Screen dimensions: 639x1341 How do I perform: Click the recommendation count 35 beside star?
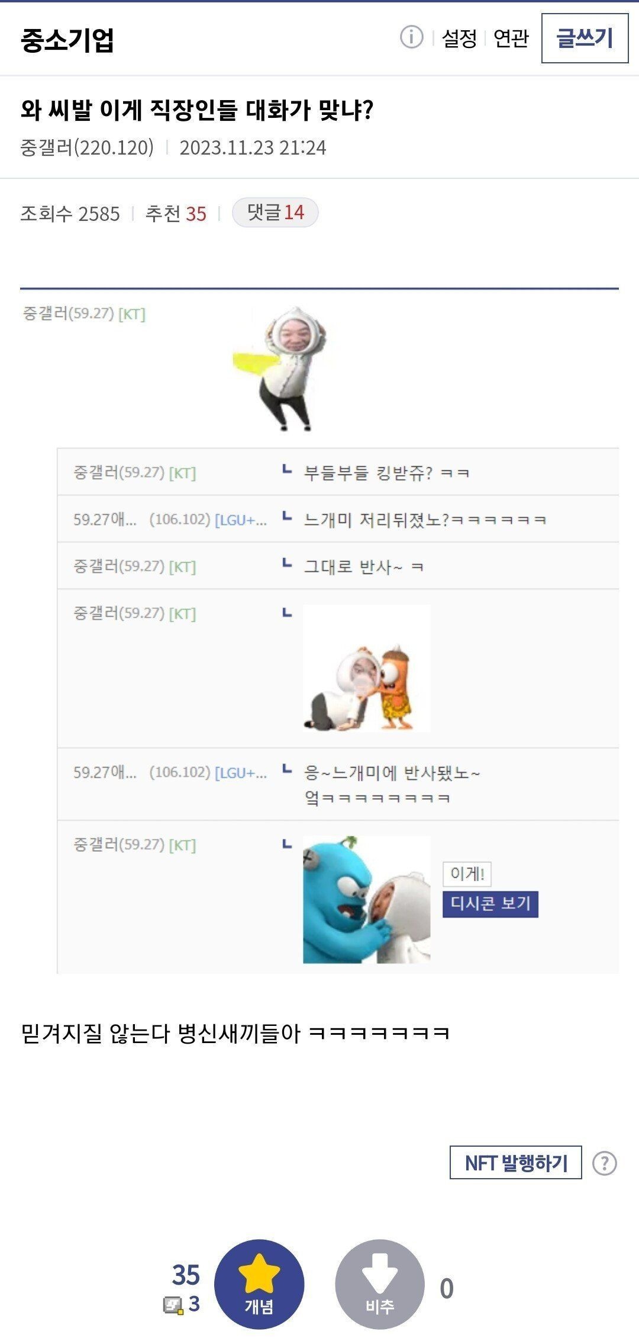(x=186, y=1275)
